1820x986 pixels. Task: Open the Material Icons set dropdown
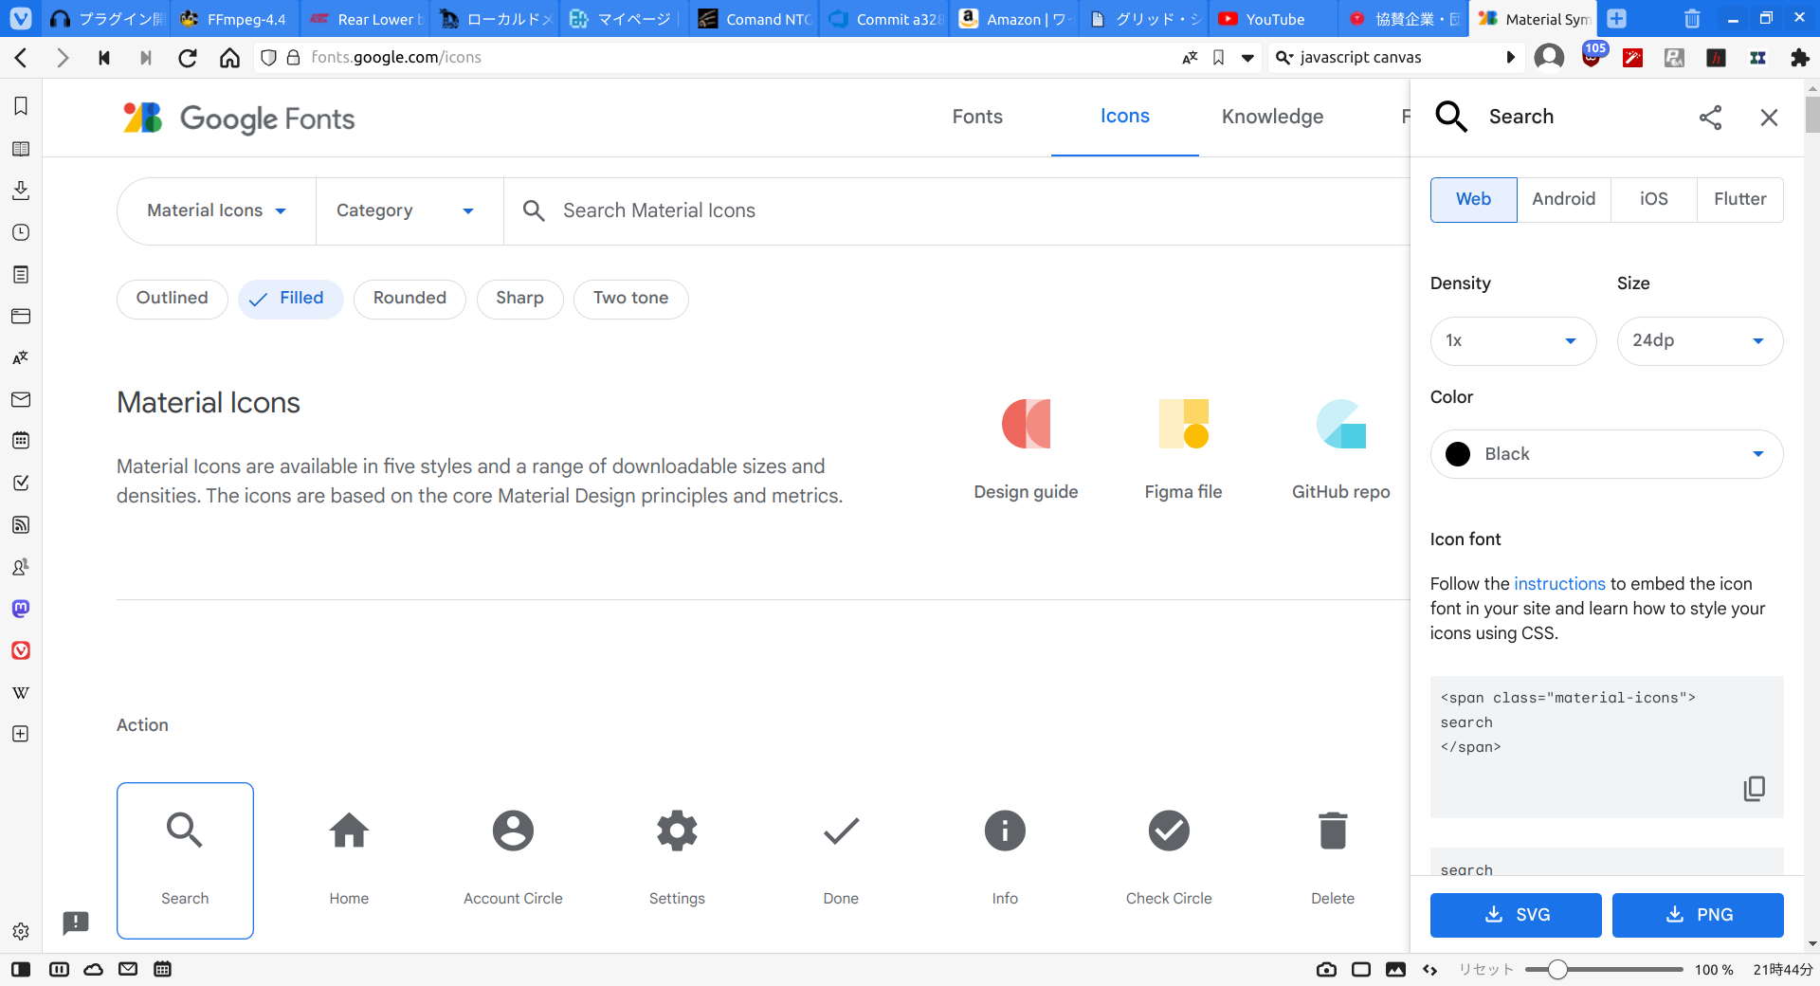coord(217,210)
